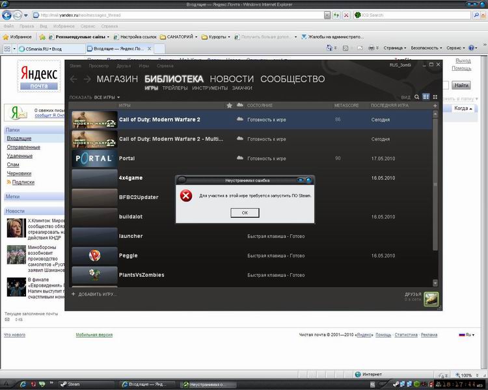Click the PlantsVsZombies game icon
Image resolution: width=488 pixels, height=390 pixels.
[x=94, y=275]
